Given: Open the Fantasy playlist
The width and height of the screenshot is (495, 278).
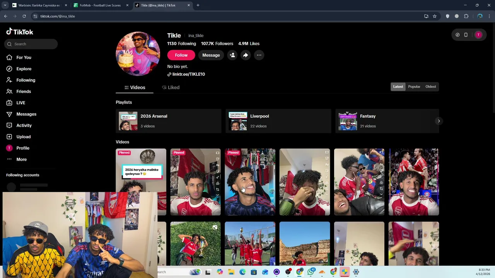Looking at the screenshot, I should (x=387, y=121).
